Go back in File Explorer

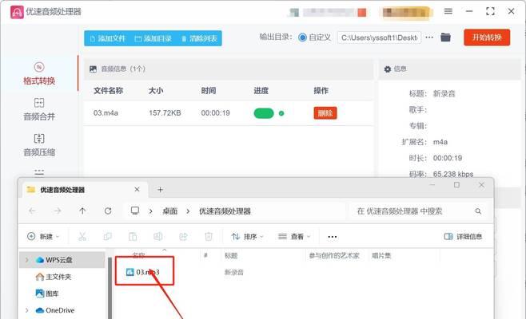[x=32, y=211]
